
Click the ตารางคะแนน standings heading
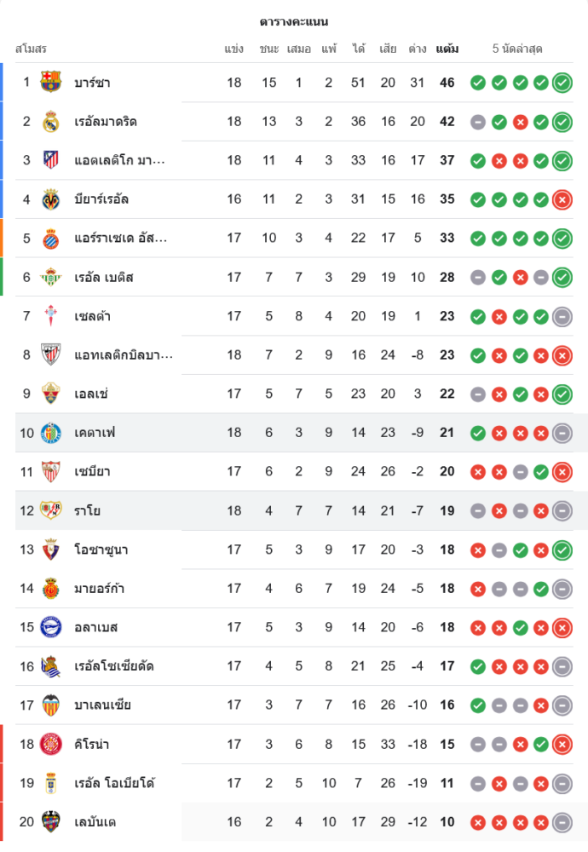point(294,21)
